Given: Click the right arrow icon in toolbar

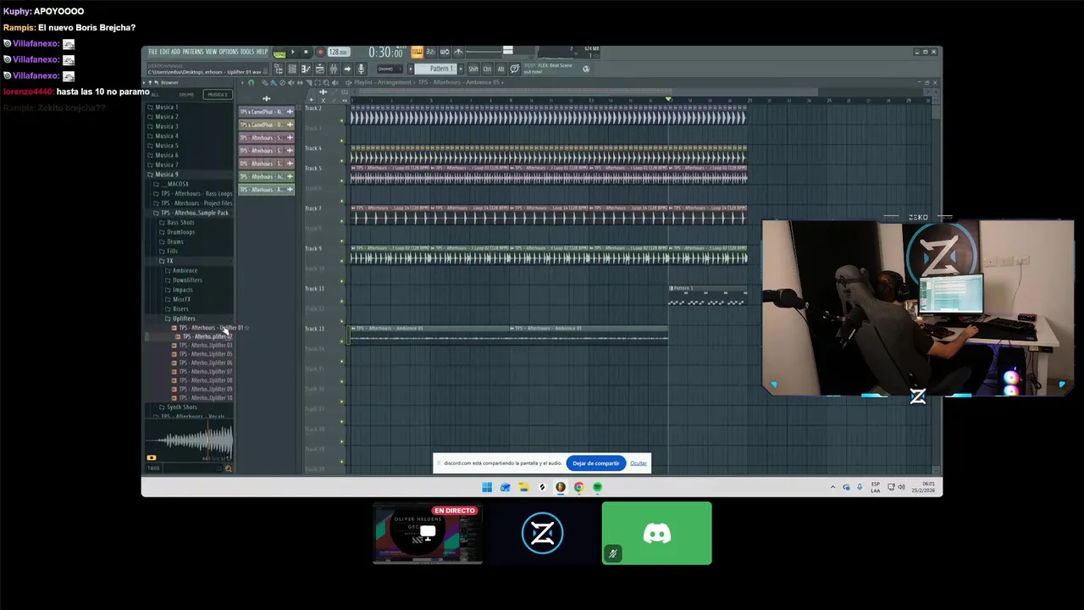Looking at the screenshot, I should coord(347,69).
